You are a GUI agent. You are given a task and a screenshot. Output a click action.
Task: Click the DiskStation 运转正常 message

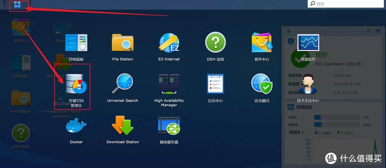[339, 64]
